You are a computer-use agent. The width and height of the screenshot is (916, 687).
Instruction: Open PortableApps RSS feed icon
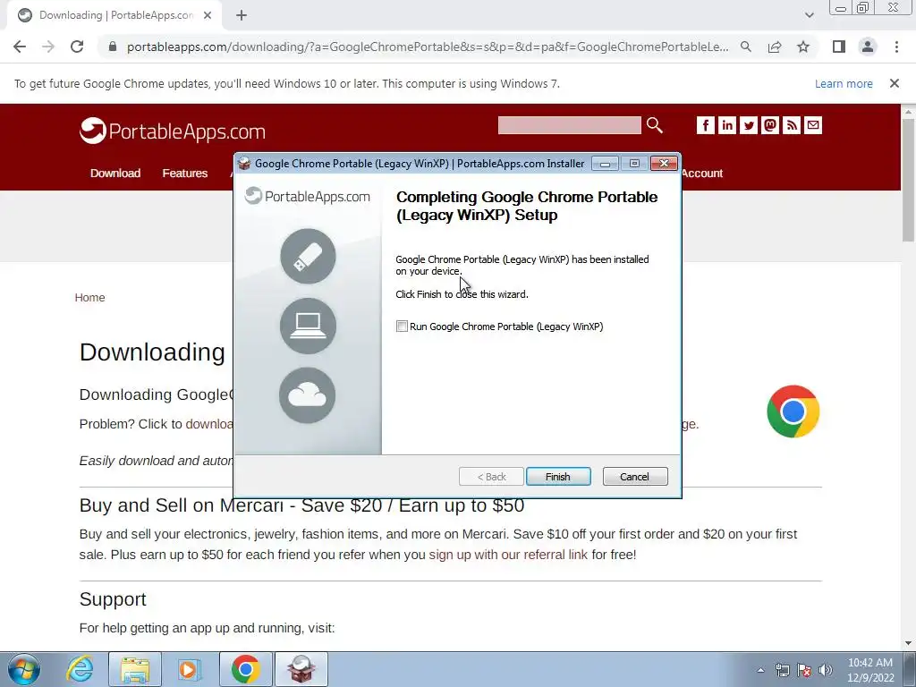(x=792, y=125)
